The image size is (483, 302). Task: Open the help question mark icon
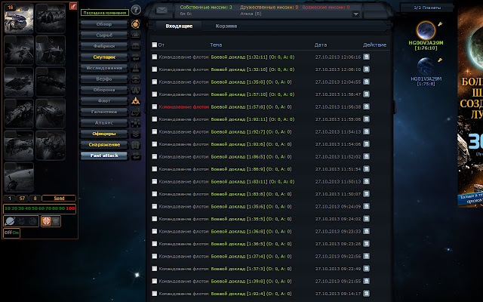click(136, 10)
